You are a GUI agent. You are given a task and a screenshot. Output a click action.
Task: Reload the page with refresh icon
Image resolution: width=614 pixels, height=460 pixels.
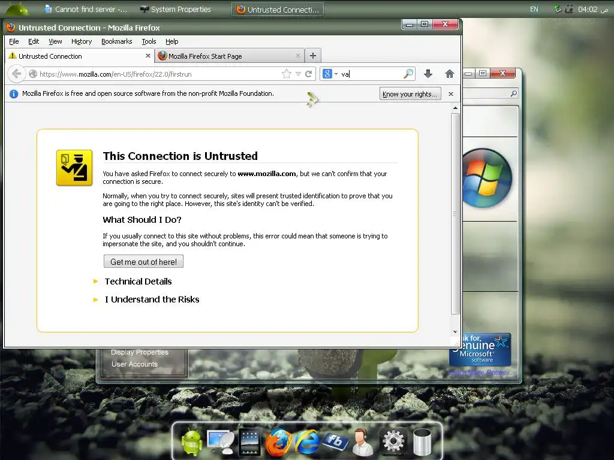coord(309,74)
